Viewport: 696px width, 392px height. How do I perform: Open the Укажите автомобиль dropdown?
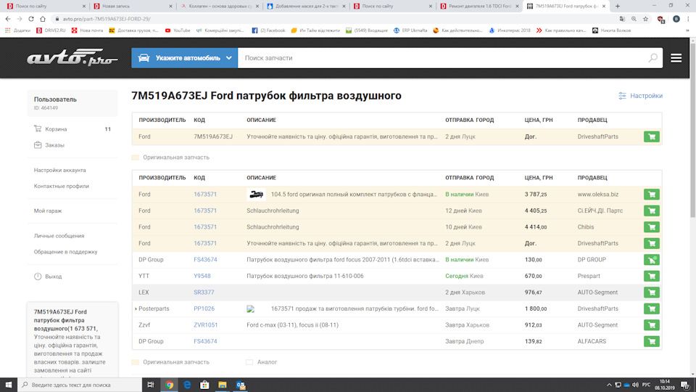(x=185, y=58)
